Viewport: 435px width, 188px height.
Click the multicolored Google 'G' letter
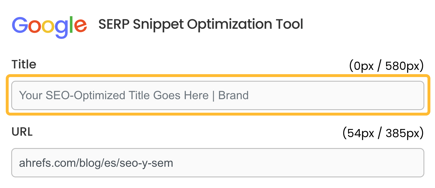[21, 25]
